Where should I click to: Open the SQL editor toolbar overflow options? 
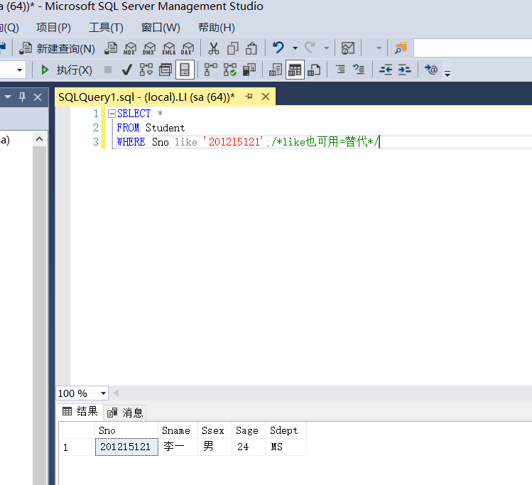coord(447,73)
